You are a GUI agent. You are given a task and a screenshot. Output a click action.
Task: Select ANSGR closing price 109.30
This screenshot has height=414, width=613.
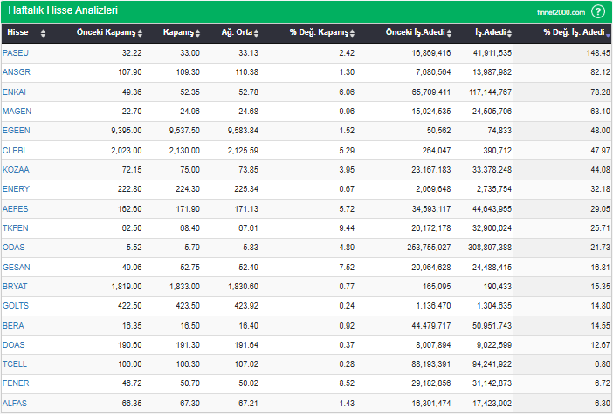pyautogui.click(x=188, y=71)
